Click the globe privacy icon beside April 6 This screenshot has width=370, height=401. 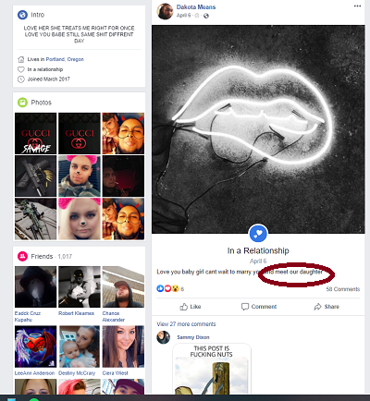pos(206,16)
